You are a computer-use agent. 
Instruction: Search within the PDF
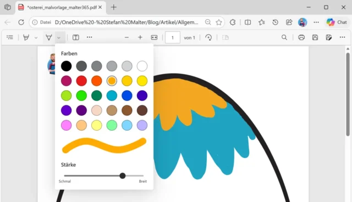tap(284, 37)
